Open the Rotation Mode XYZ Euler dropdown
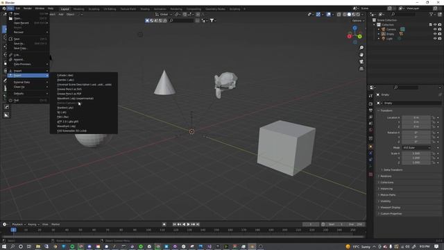The height and width of the screenshot is (250, 444). coord(416,148)
